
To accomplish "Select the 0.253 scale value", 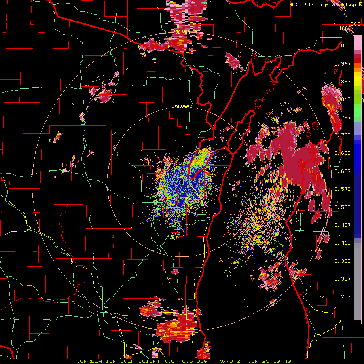I will 343,297.
